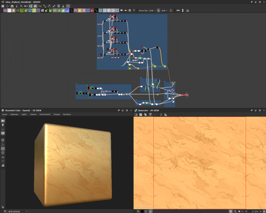The width and height of the screenshot is (266, 213).
Task: Open the Parent Size width dropdown
Action: click(152, 11)
